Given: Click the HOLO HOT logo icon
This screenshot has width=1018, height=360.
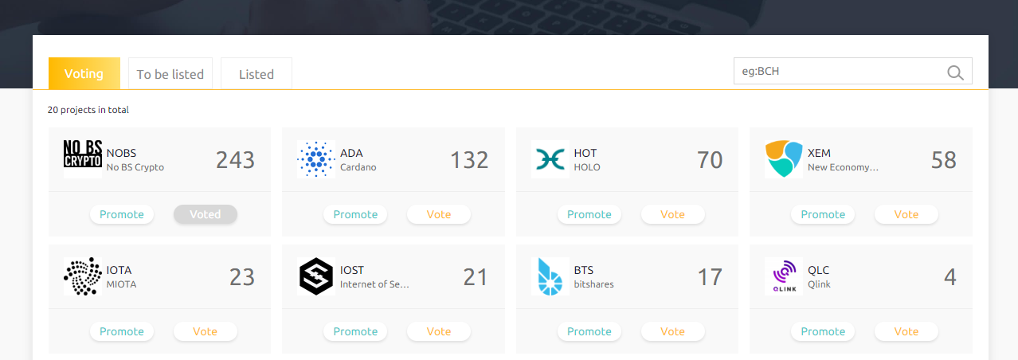Looking at the screenshot, I should 550,159.
